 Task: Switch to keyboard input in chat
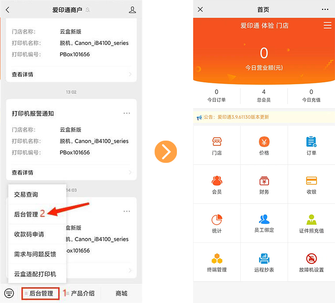[9, 293]
